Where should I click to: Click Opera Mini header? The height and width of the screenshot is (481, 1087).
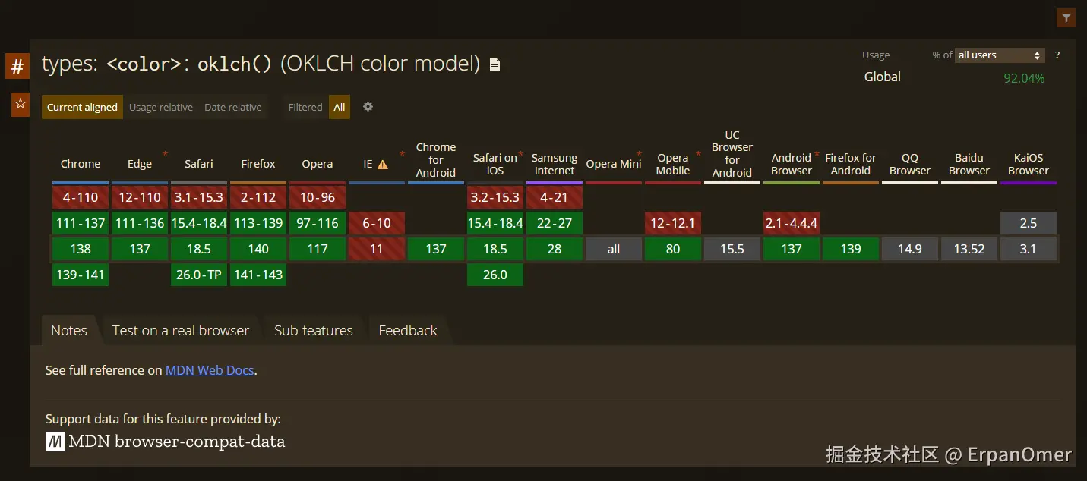coord(614,164)
